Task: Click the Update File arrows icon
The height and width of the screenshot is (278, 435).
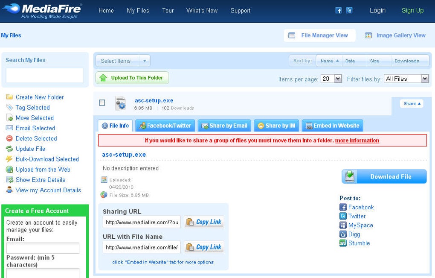Action: (x=9, y=149)
